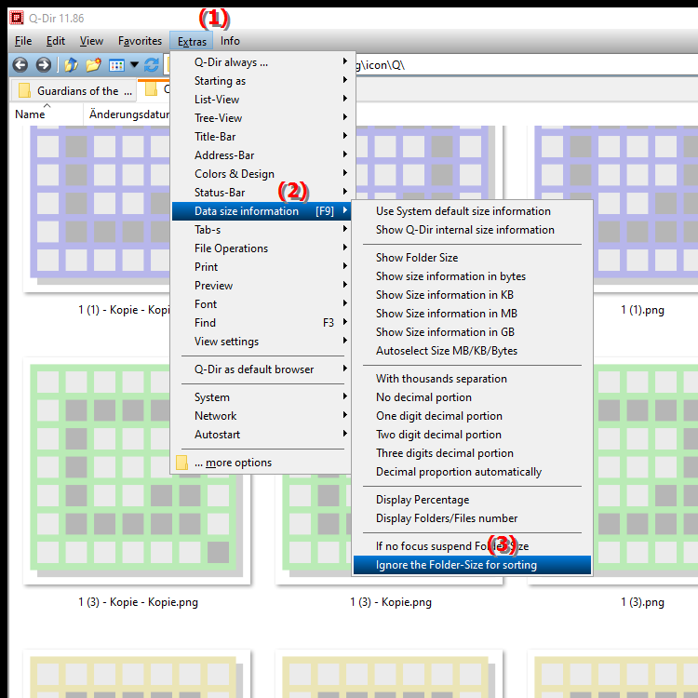The width and height of the screenshot is (698, 698).
Task: Select Show Size information in GB
Action: 472,332
